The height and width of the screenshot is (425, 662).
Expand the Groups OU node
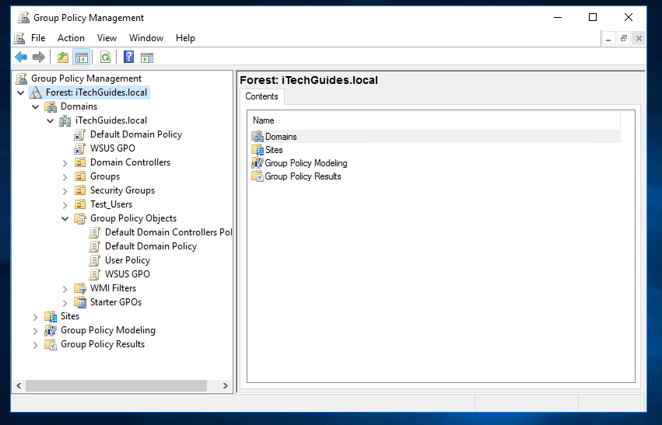[65, 177]
